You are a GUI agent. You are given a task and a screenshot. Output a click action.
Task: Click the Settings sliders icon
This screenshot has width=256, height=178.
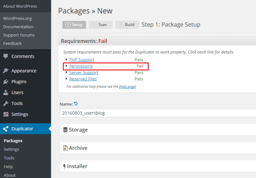click(x=6, y=114)
